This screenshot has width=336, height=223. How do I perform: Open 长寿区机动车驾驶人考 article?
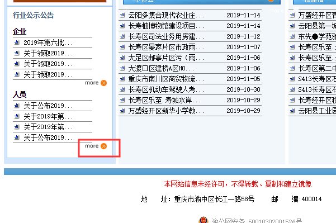click(166, 89)
